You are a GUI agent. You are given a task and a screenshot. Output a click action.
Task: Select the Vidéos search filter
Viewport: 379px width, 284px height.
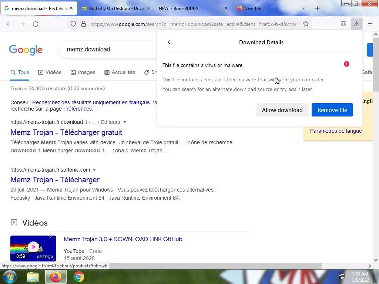(50, 72)
